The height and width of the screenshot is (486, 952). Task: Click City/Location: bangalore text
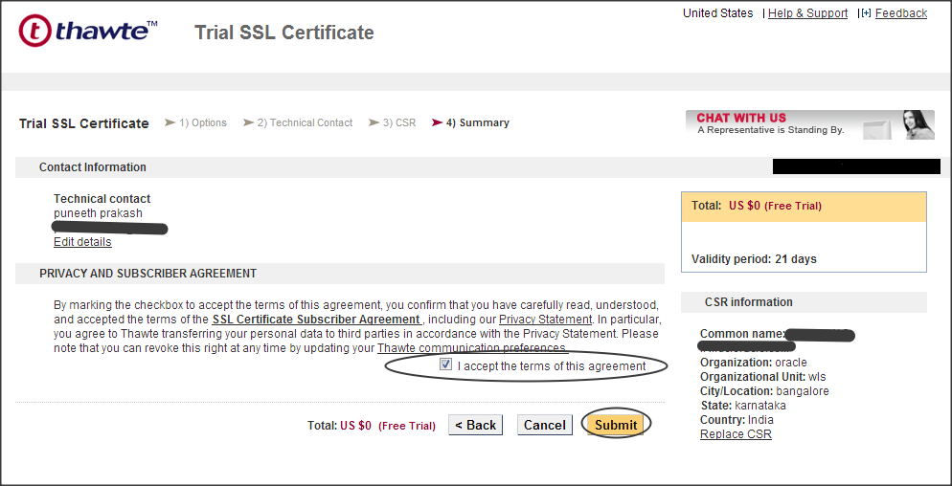(764, 391)
